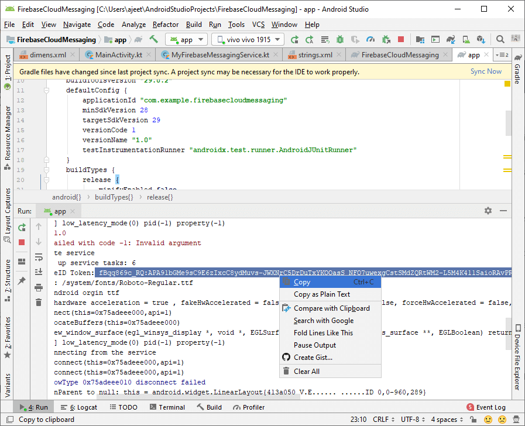
Task: Open the 4 spaces indent selector
Action: pos(447,420)
